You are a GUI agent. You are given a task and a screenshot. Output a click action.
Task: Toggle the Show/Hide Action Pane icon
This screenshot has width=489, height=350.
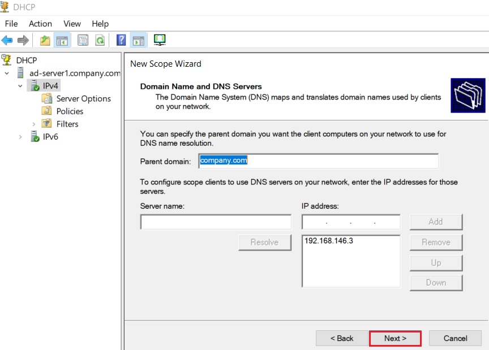pyautogui.click(x=139, y=40)
